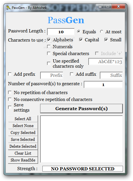Enable Special characters checkbox
The height and width of the screenshot is (181, 133).
click(x=49, y=53)
